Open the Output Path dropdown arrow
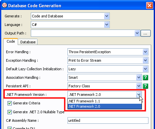The image size is (155, 129). click(137, 33)
